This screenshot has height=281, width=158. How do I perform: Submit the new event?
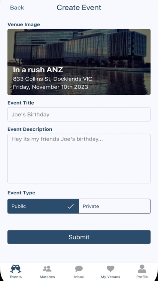point(79,237)
